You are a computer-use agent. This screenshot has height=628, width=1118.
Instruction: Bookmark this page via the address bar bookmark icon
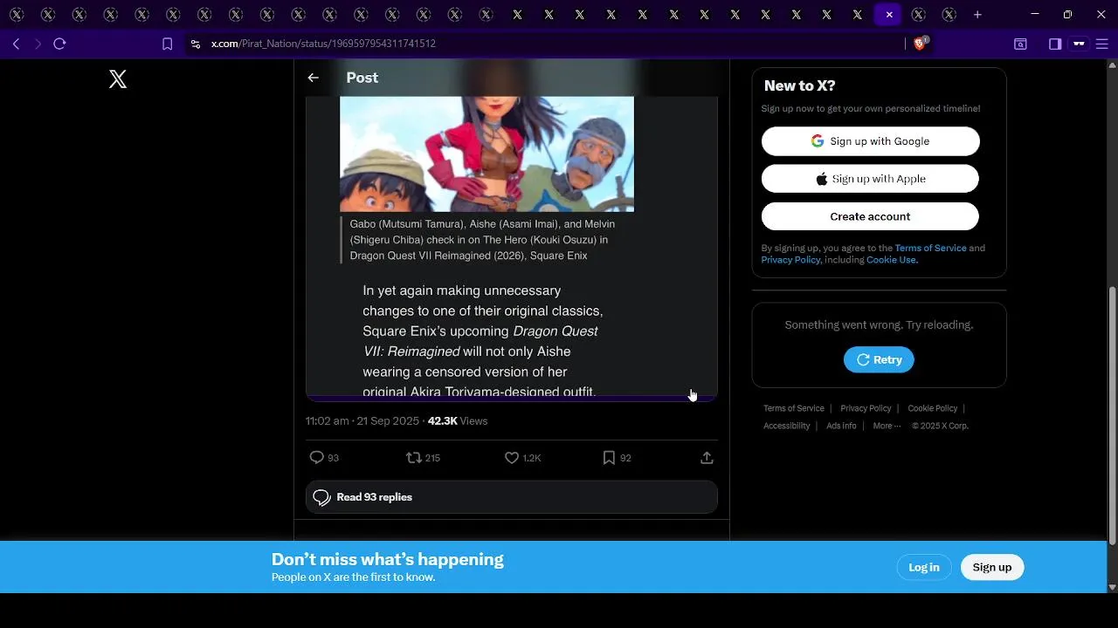168,44
